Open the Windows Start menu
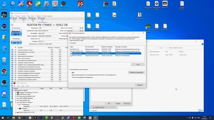Image resolution: width=214 pixels, height=120 pixels. pyautogui.click(x=3, y=118)
